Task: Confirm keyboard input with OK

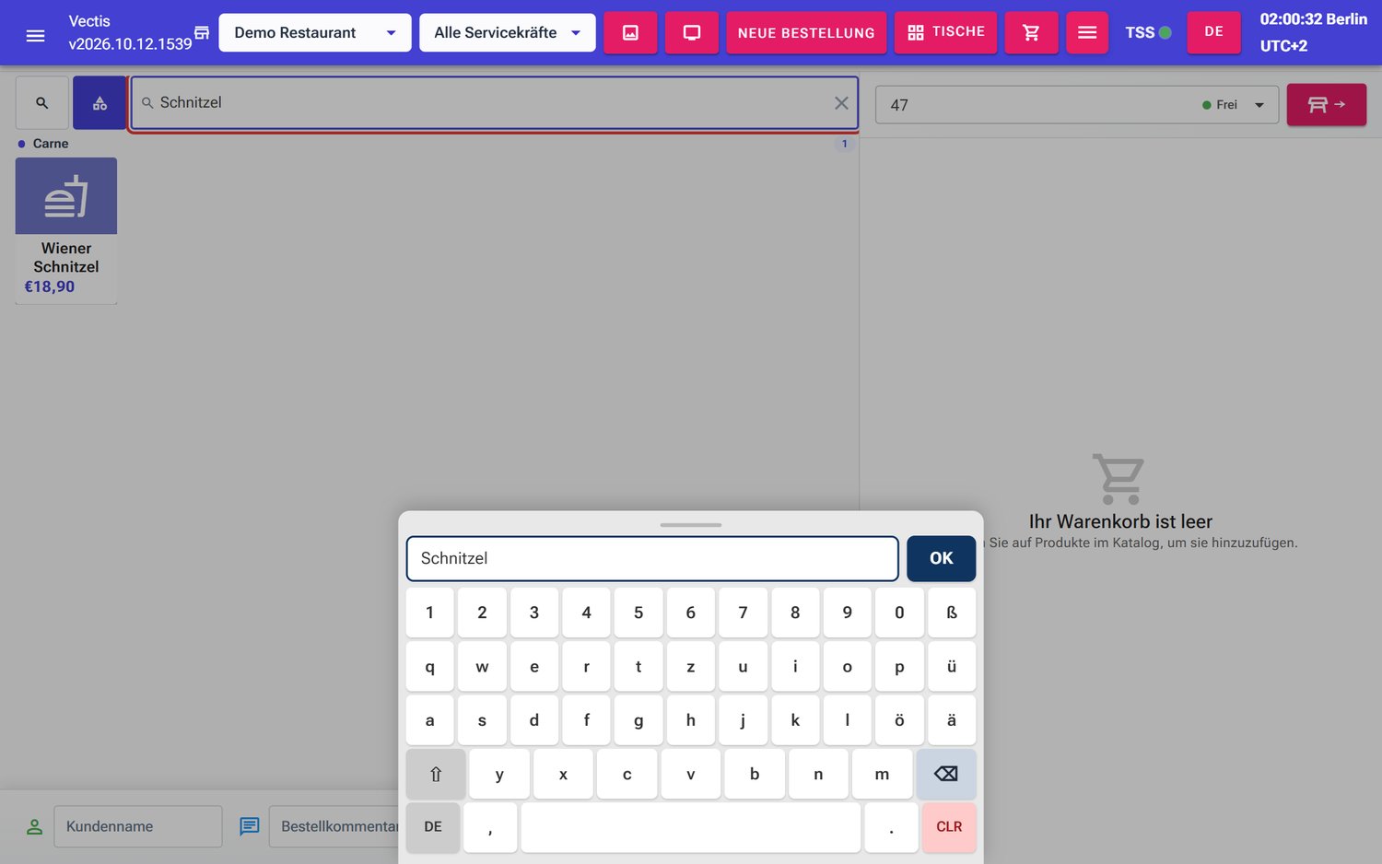Action: [941, 558]
